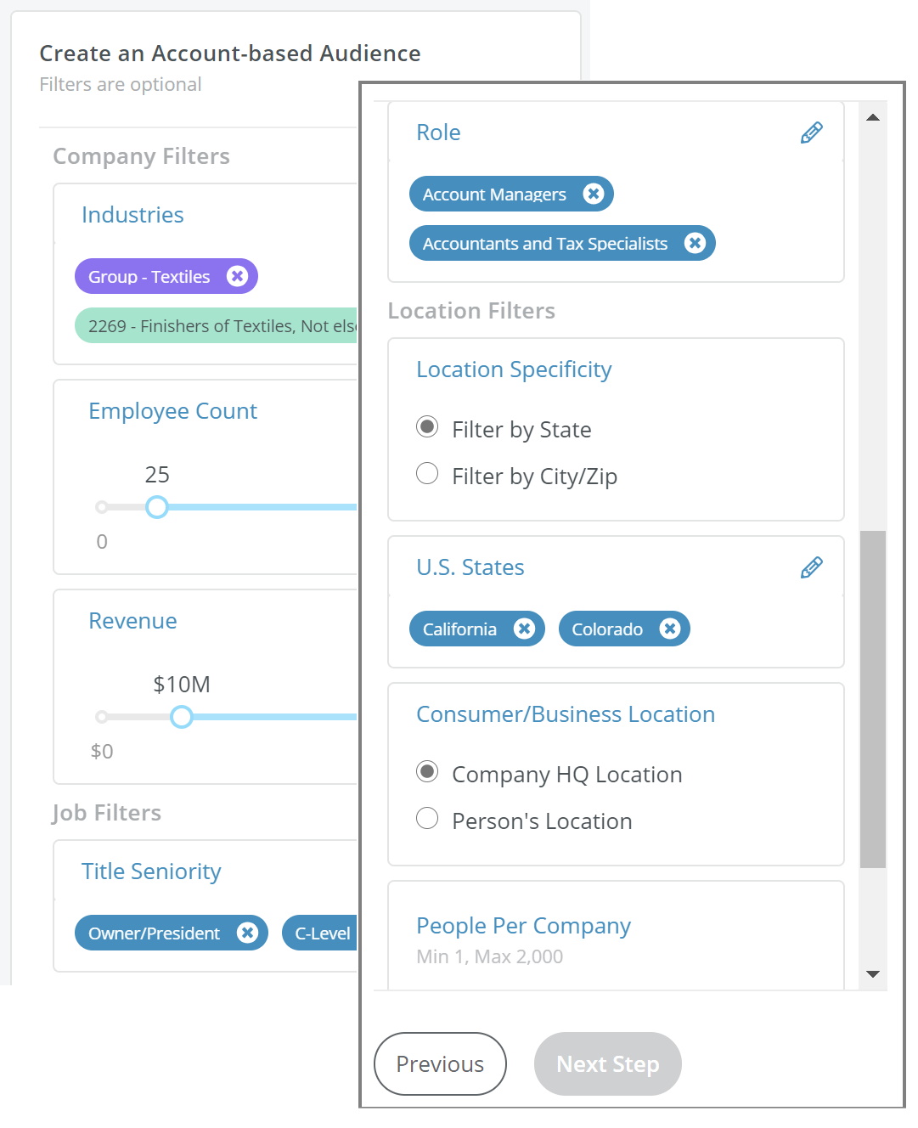Select Filter by State option
Image resolution: width=918 pixels, height=1128 pixels.
coord(427,426)
